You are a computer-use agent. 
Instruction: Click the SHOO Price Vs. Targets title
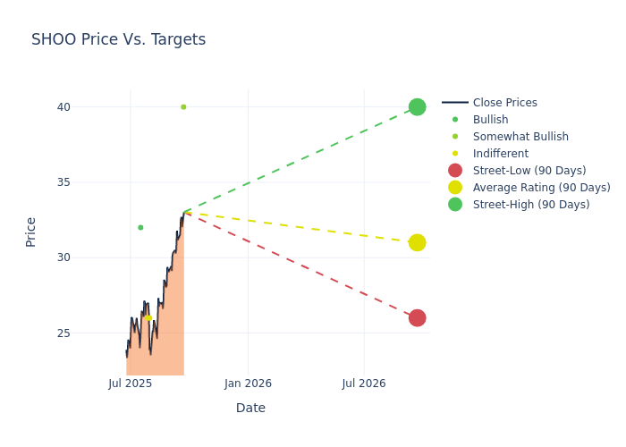118,40
